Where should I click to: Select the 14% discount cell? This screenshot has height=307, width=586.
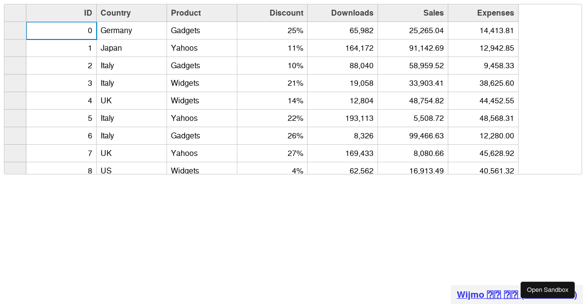(272, 101)
